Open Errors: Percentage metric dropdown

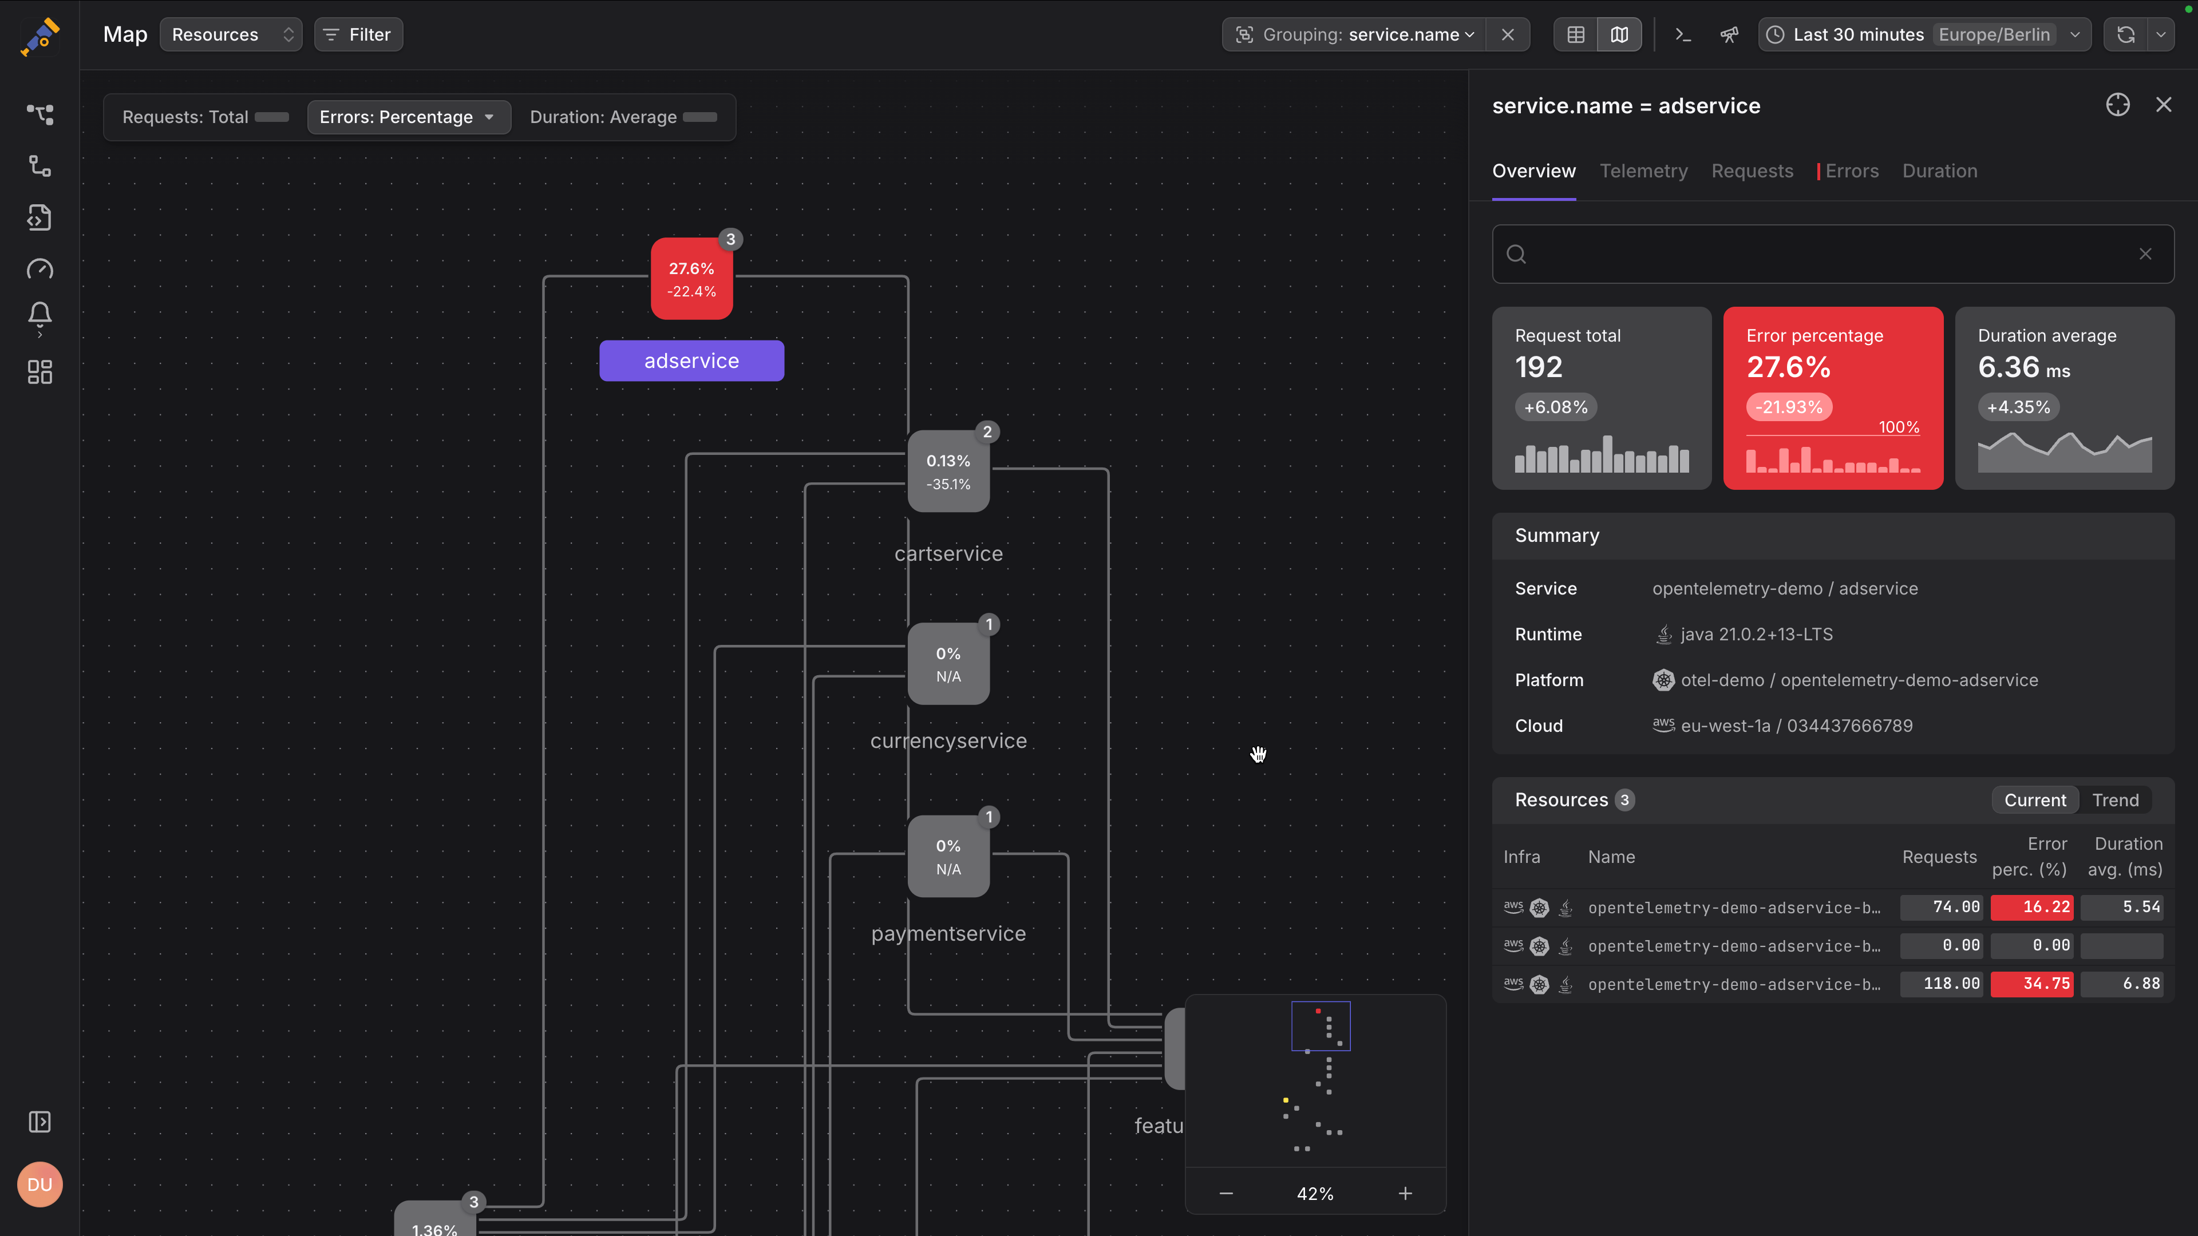[x=409, y=117]
